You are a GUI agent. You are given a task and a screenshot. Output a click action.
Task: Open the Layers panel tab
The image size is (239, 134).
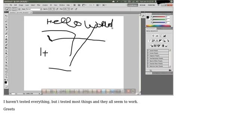(149, 73)
